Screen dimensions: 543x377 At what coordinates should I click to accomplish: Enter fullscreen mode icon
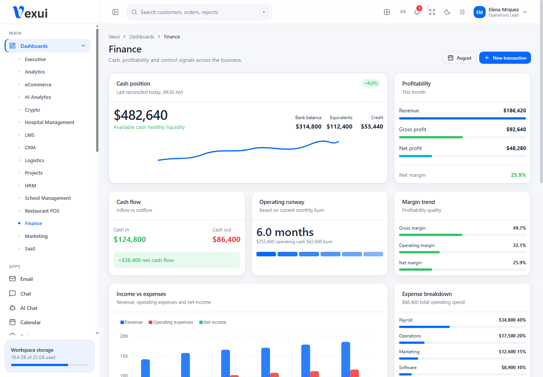point(432,12)
